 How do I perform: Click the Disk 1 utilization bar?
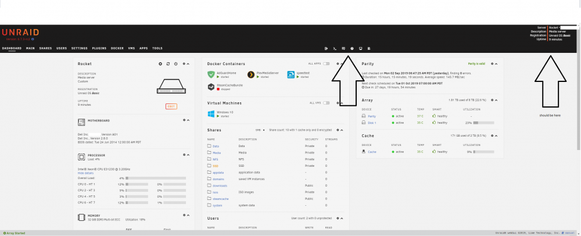coord(483,123)
